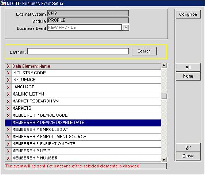This screenshot has width=205, height=175.
Task: Uncheck the X for MEMBERSHIP ENROLLMENT SOURCE
Action: [8, 137]
